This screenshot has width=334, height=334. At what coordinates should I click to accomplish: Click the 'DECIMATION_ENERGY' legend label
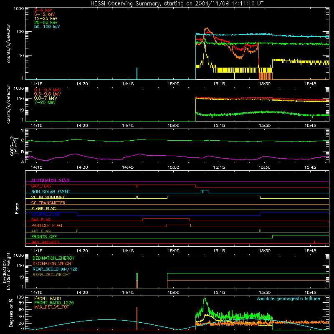[53, 258]
